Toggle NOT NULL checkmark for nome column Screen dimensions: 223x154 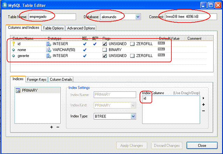85,50
